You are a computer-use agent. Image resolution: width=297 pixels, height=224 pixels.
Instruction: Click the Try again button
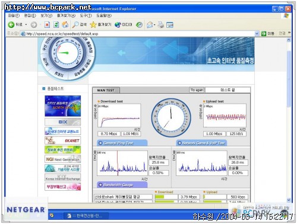point(197,90)
